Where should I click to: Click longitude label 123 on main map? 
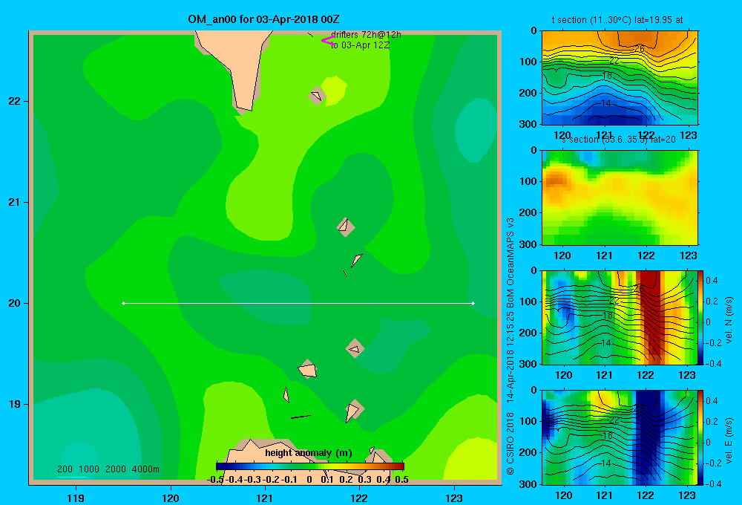pos(454,498)
